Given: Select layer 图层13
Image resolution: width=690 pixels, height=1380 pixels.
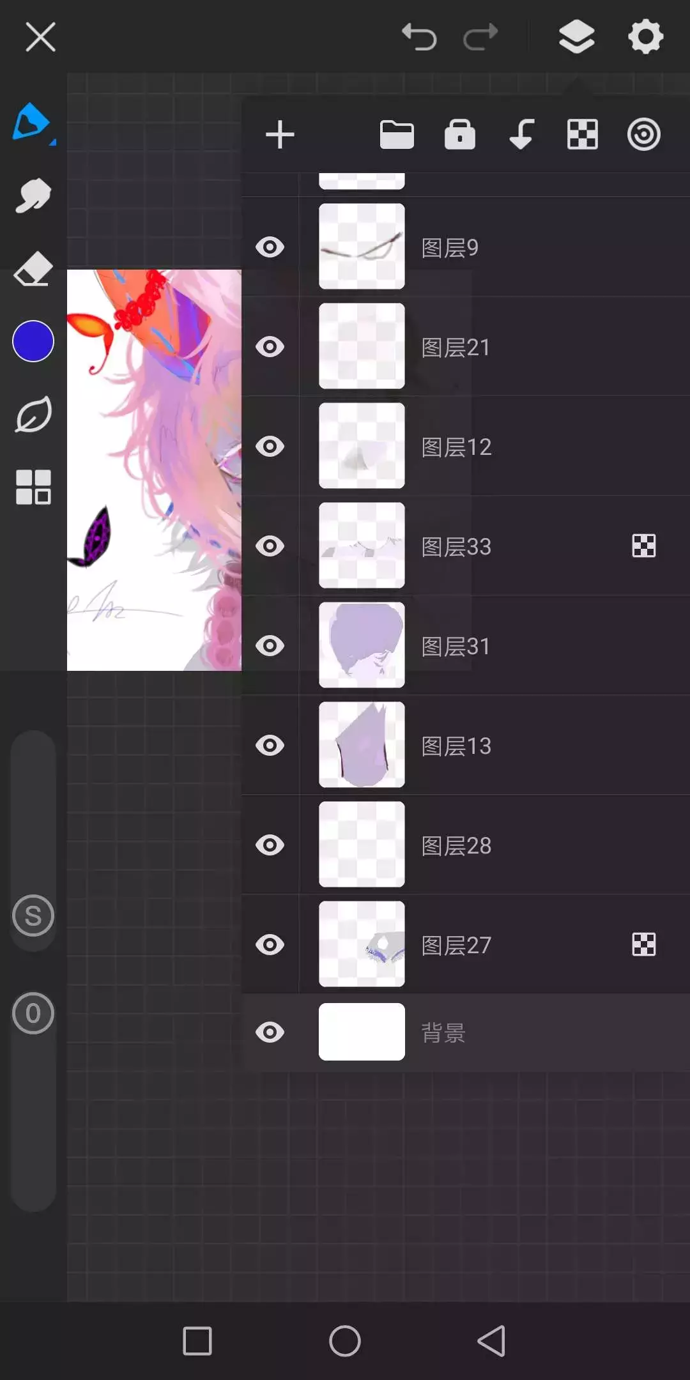Looking at the screenshot, I should pos(466,746).
